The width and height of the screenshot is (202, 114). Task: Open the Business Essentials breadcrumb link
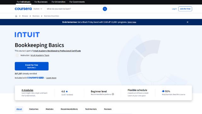tap(51, 16)
